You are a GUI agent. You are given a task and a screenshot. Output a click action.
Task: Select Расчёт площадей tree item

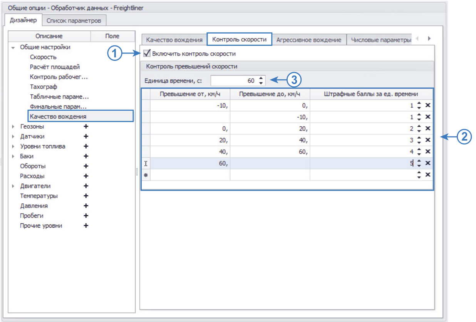(55, 67)
